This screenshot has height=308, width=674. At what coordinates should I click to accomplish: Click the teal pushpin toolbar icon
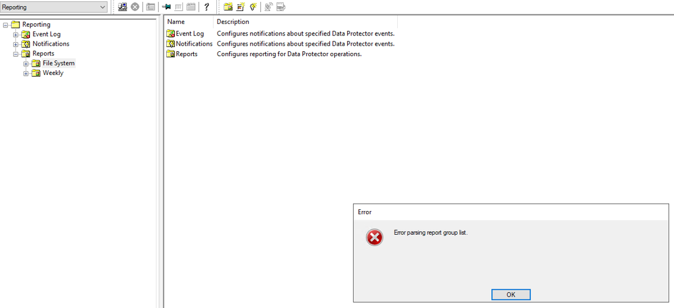[166, 7]
